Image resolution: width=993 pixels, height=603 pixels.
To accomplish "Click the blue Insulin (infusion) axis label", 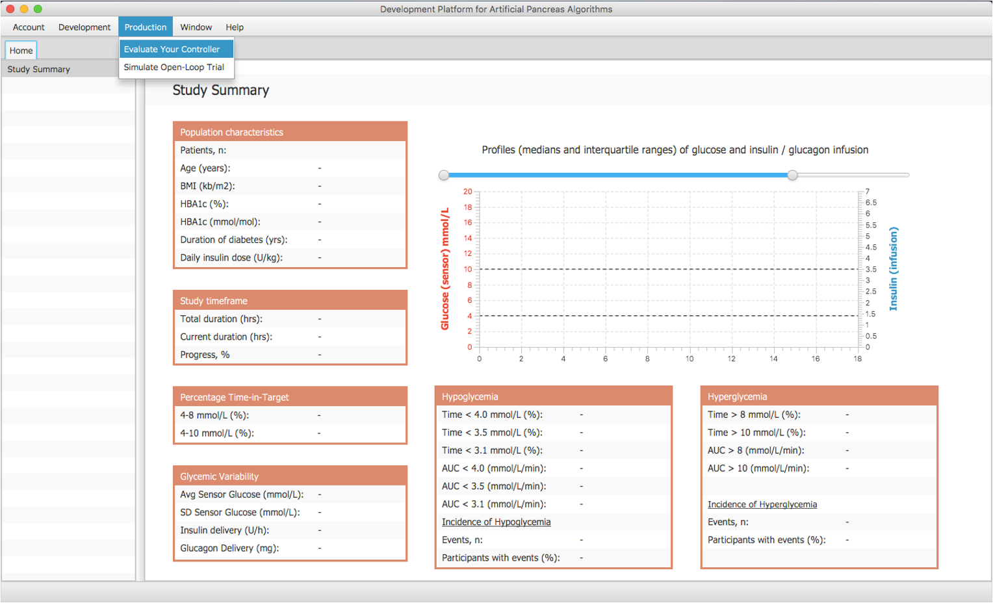I will (894, 269).
